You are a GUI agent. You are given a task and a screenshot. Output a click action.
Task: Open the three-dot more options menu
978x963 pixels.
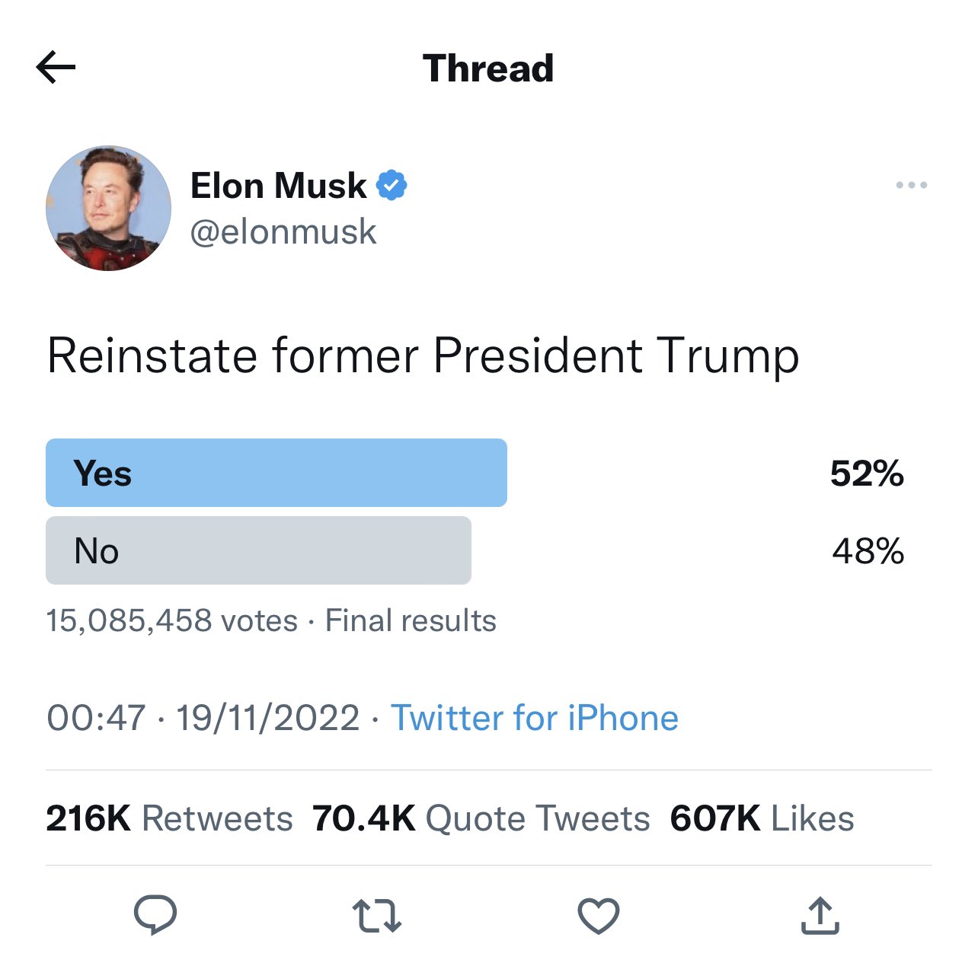click(911, 185)
